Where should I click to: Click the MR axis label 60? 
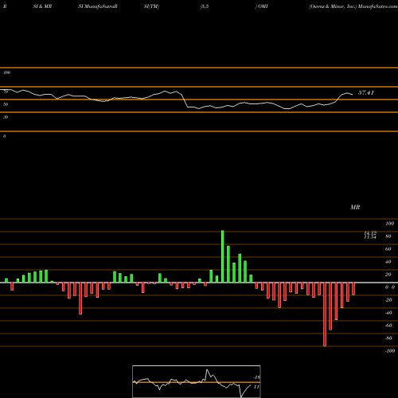pos(388,249)
